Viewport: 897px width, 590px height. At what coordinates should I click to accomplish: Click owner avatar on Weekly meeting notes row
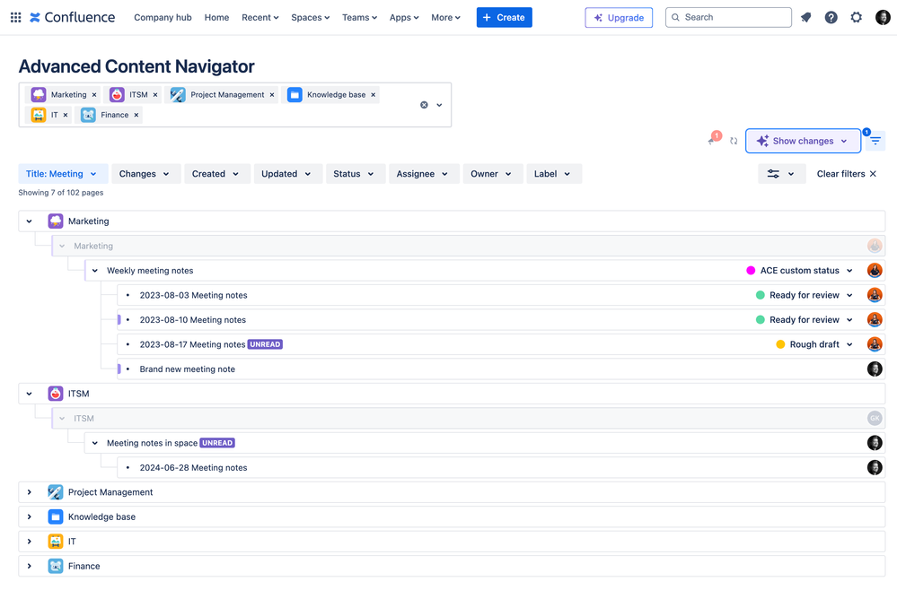pyautogui.click(x=875, y=271)
